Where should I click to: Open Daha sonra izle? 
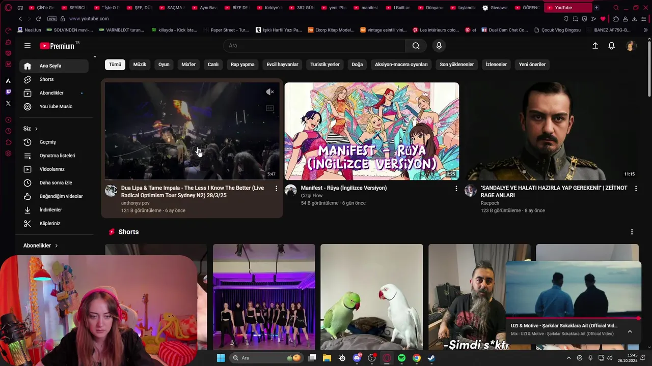(x=54, y=183)
